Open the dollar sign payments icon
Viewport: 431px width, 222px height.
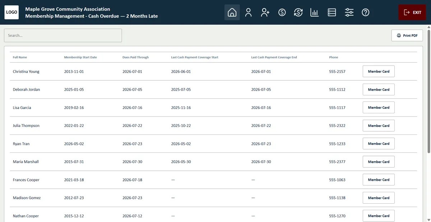coord(282,13)
